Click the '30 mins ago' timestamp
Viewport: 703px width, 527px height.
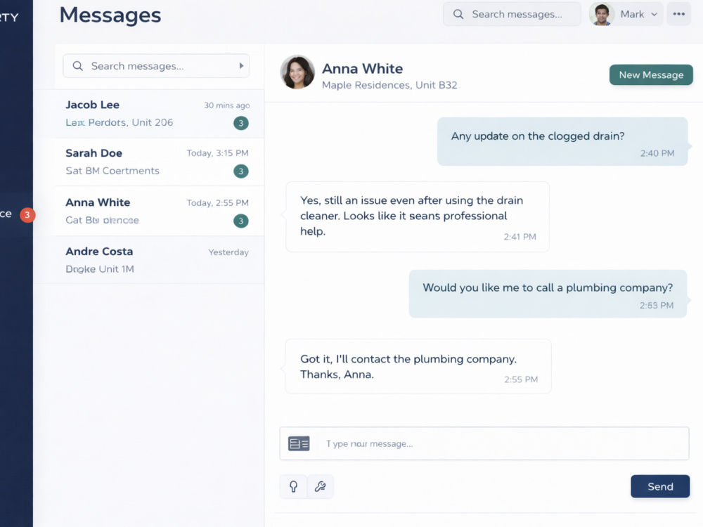(227, 105)
